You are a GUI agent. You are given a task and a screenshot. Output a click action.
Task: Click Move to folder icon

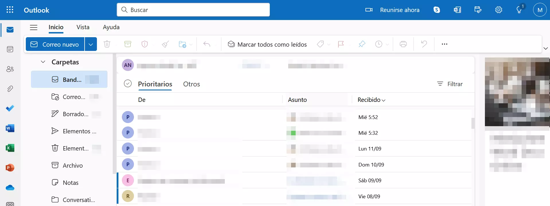click(182, 44)
